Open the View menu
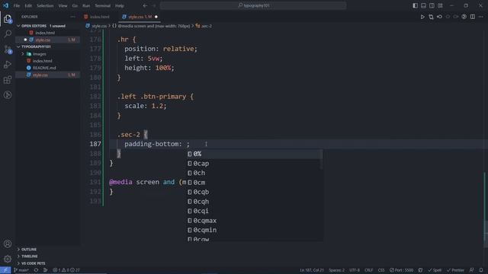488x274 pixels. [63, 5]
